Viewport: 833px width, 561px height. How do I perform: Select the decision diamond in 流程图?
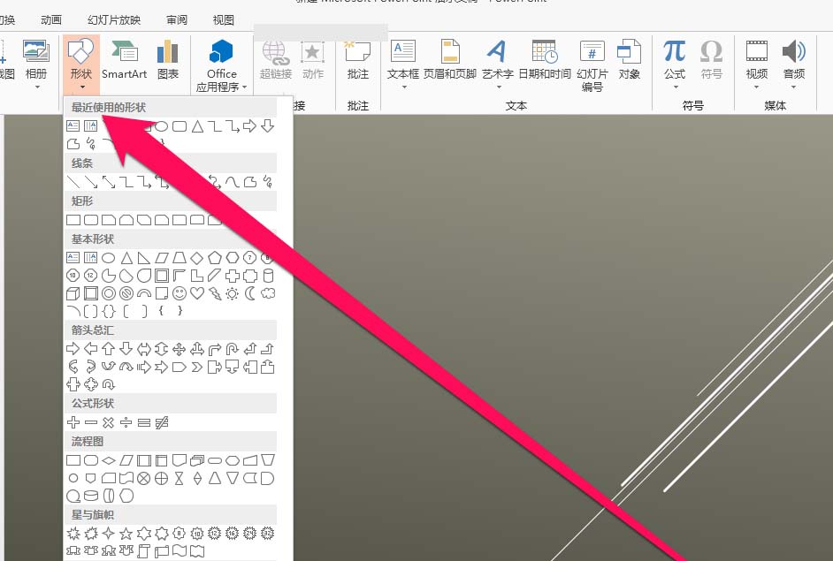(109, 460)
